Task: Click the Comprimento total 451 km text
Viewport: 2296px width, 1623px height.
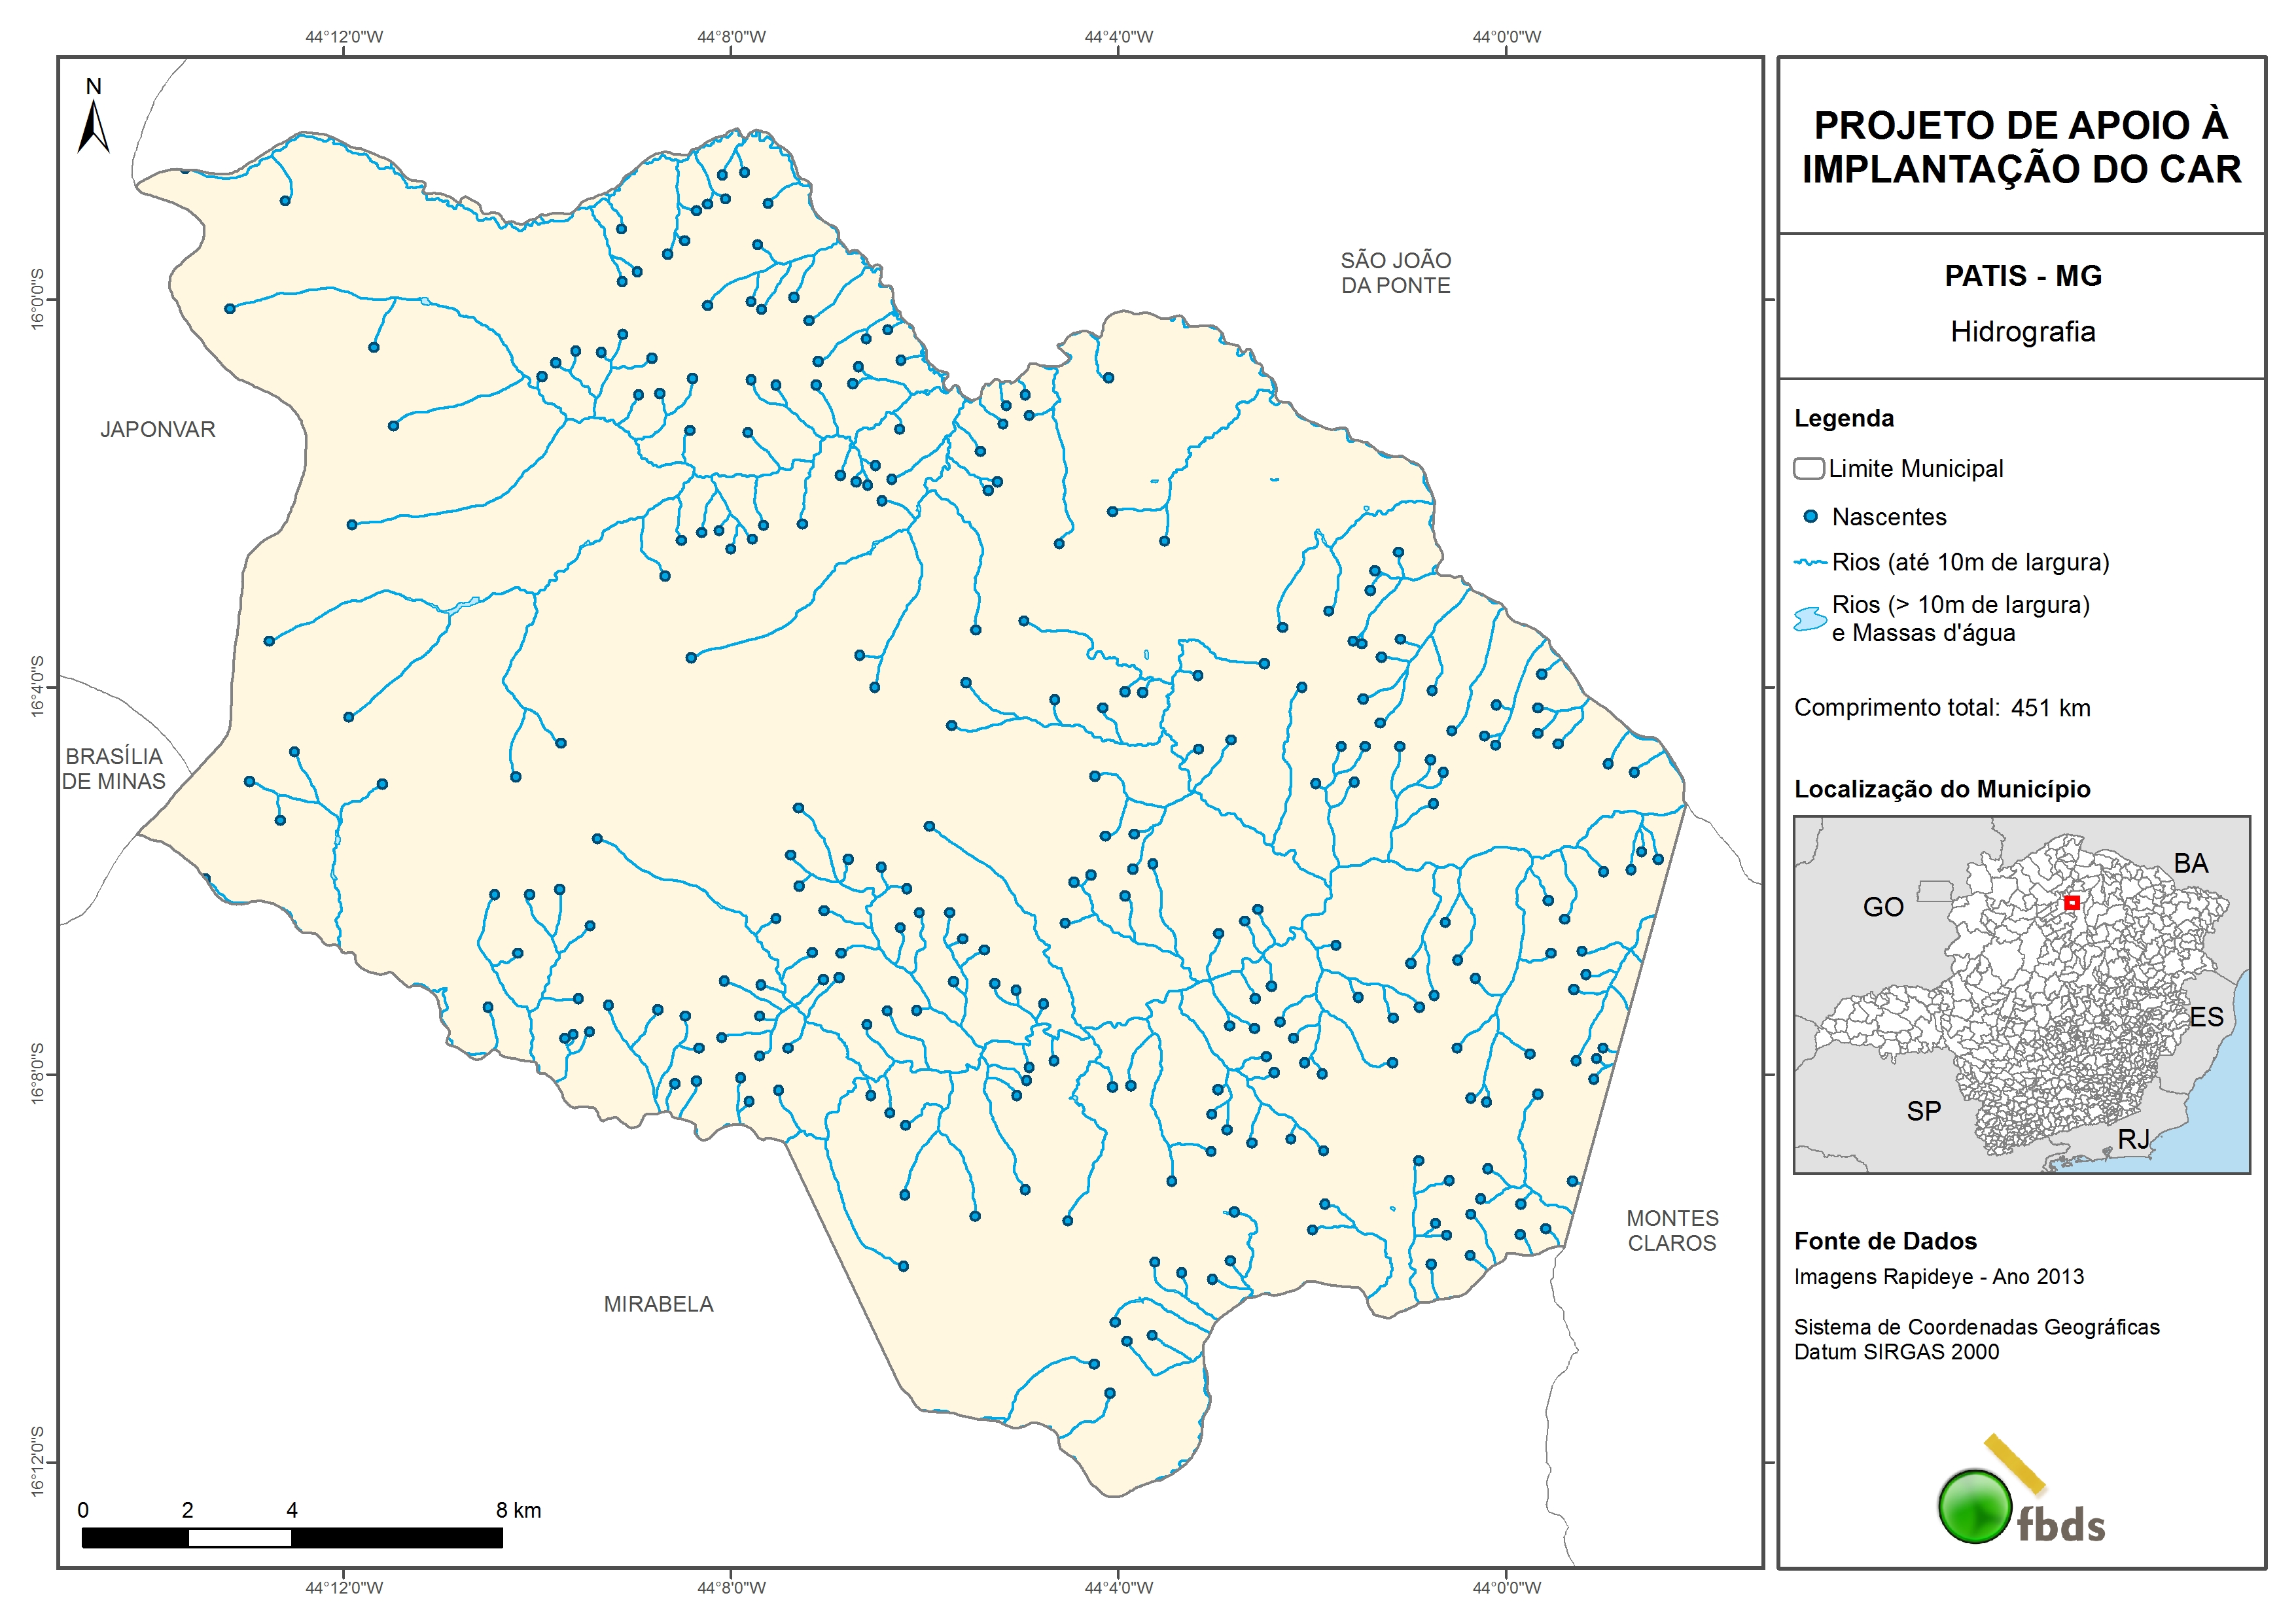Action: coord(1941,708)
